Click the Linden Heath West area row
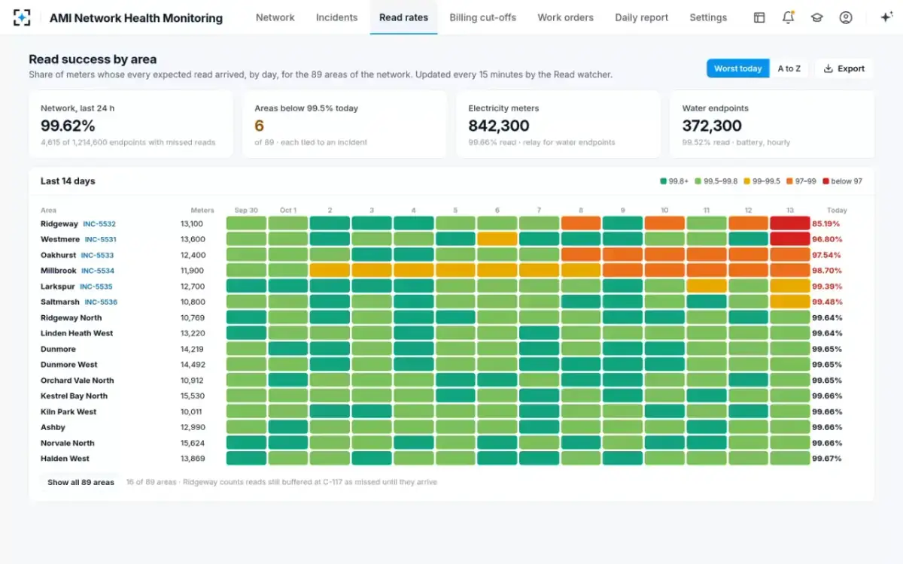The height and width of the screenshot is (564, 903). coord(451,333)
